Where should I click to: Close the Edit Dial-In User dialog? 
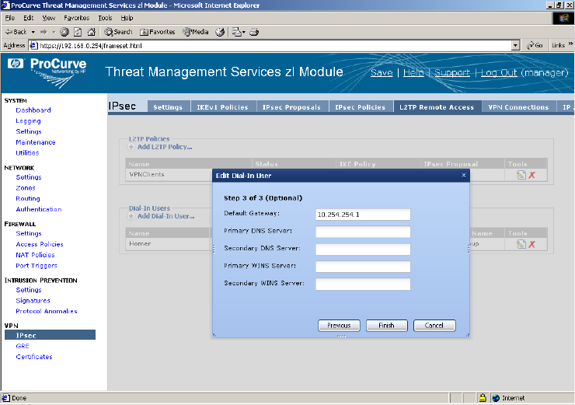point(464,175)
